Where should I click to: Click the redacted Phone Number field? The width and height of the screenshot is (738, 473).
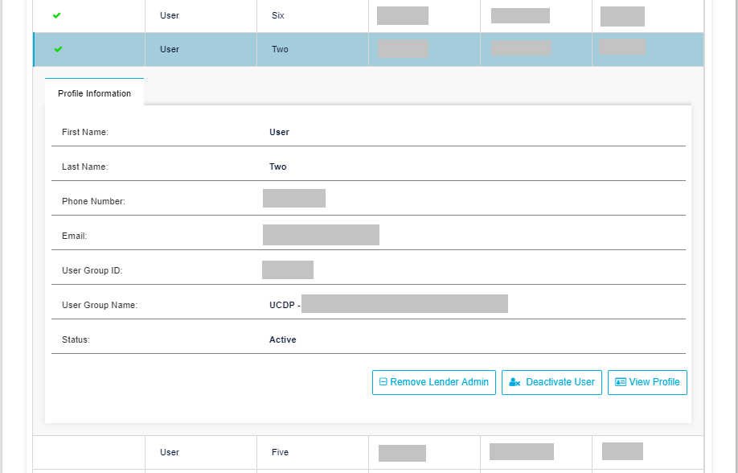293,198
